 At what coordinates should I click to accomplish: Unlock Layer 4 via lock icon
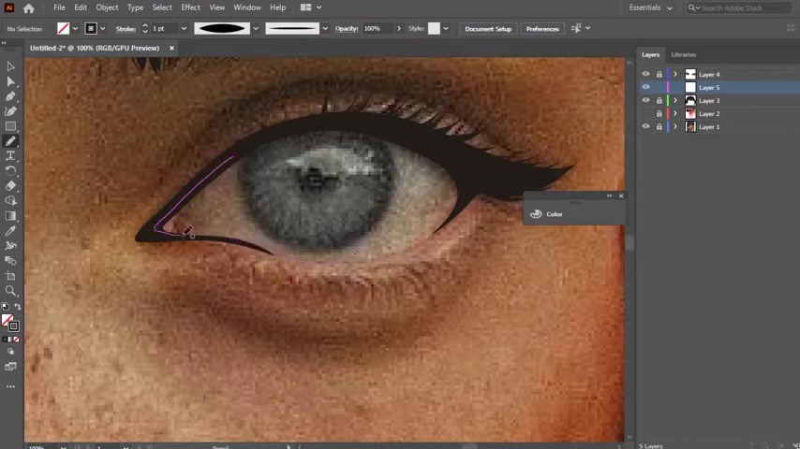click(659, 75)
